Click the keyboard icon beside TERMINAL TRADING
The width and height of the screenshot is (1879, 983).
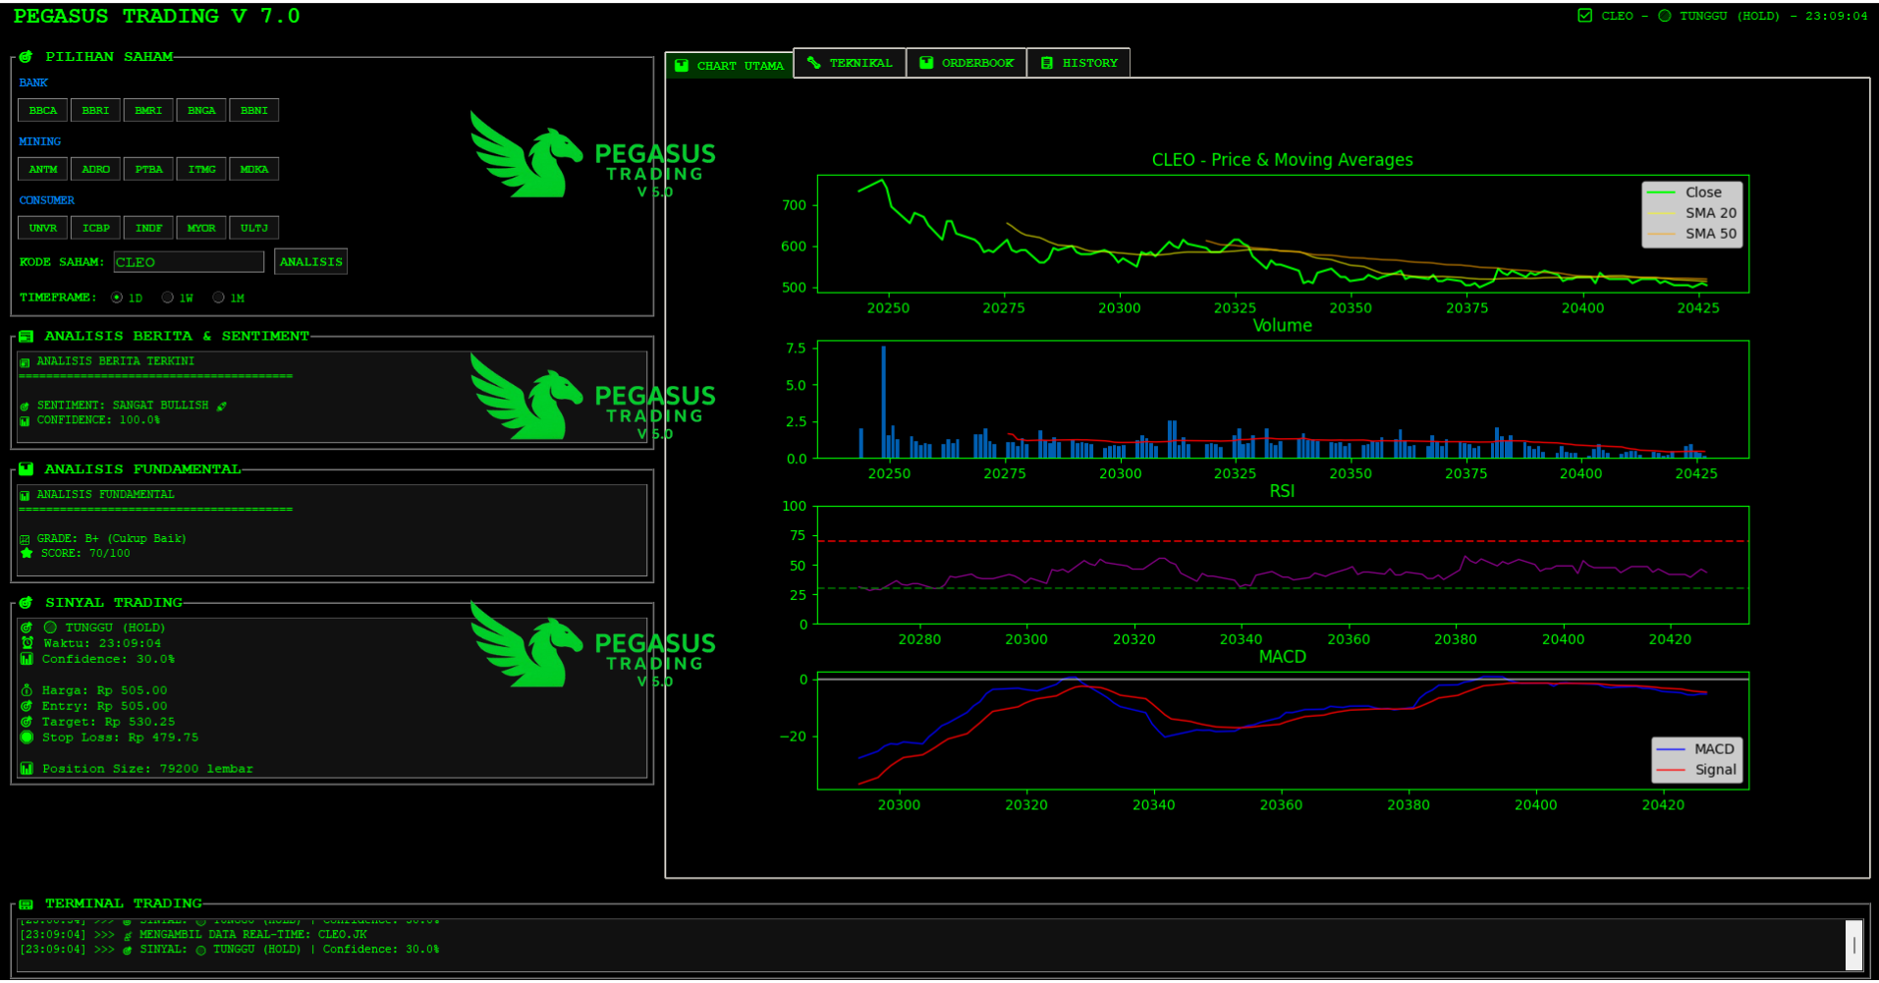pos(26,903)
